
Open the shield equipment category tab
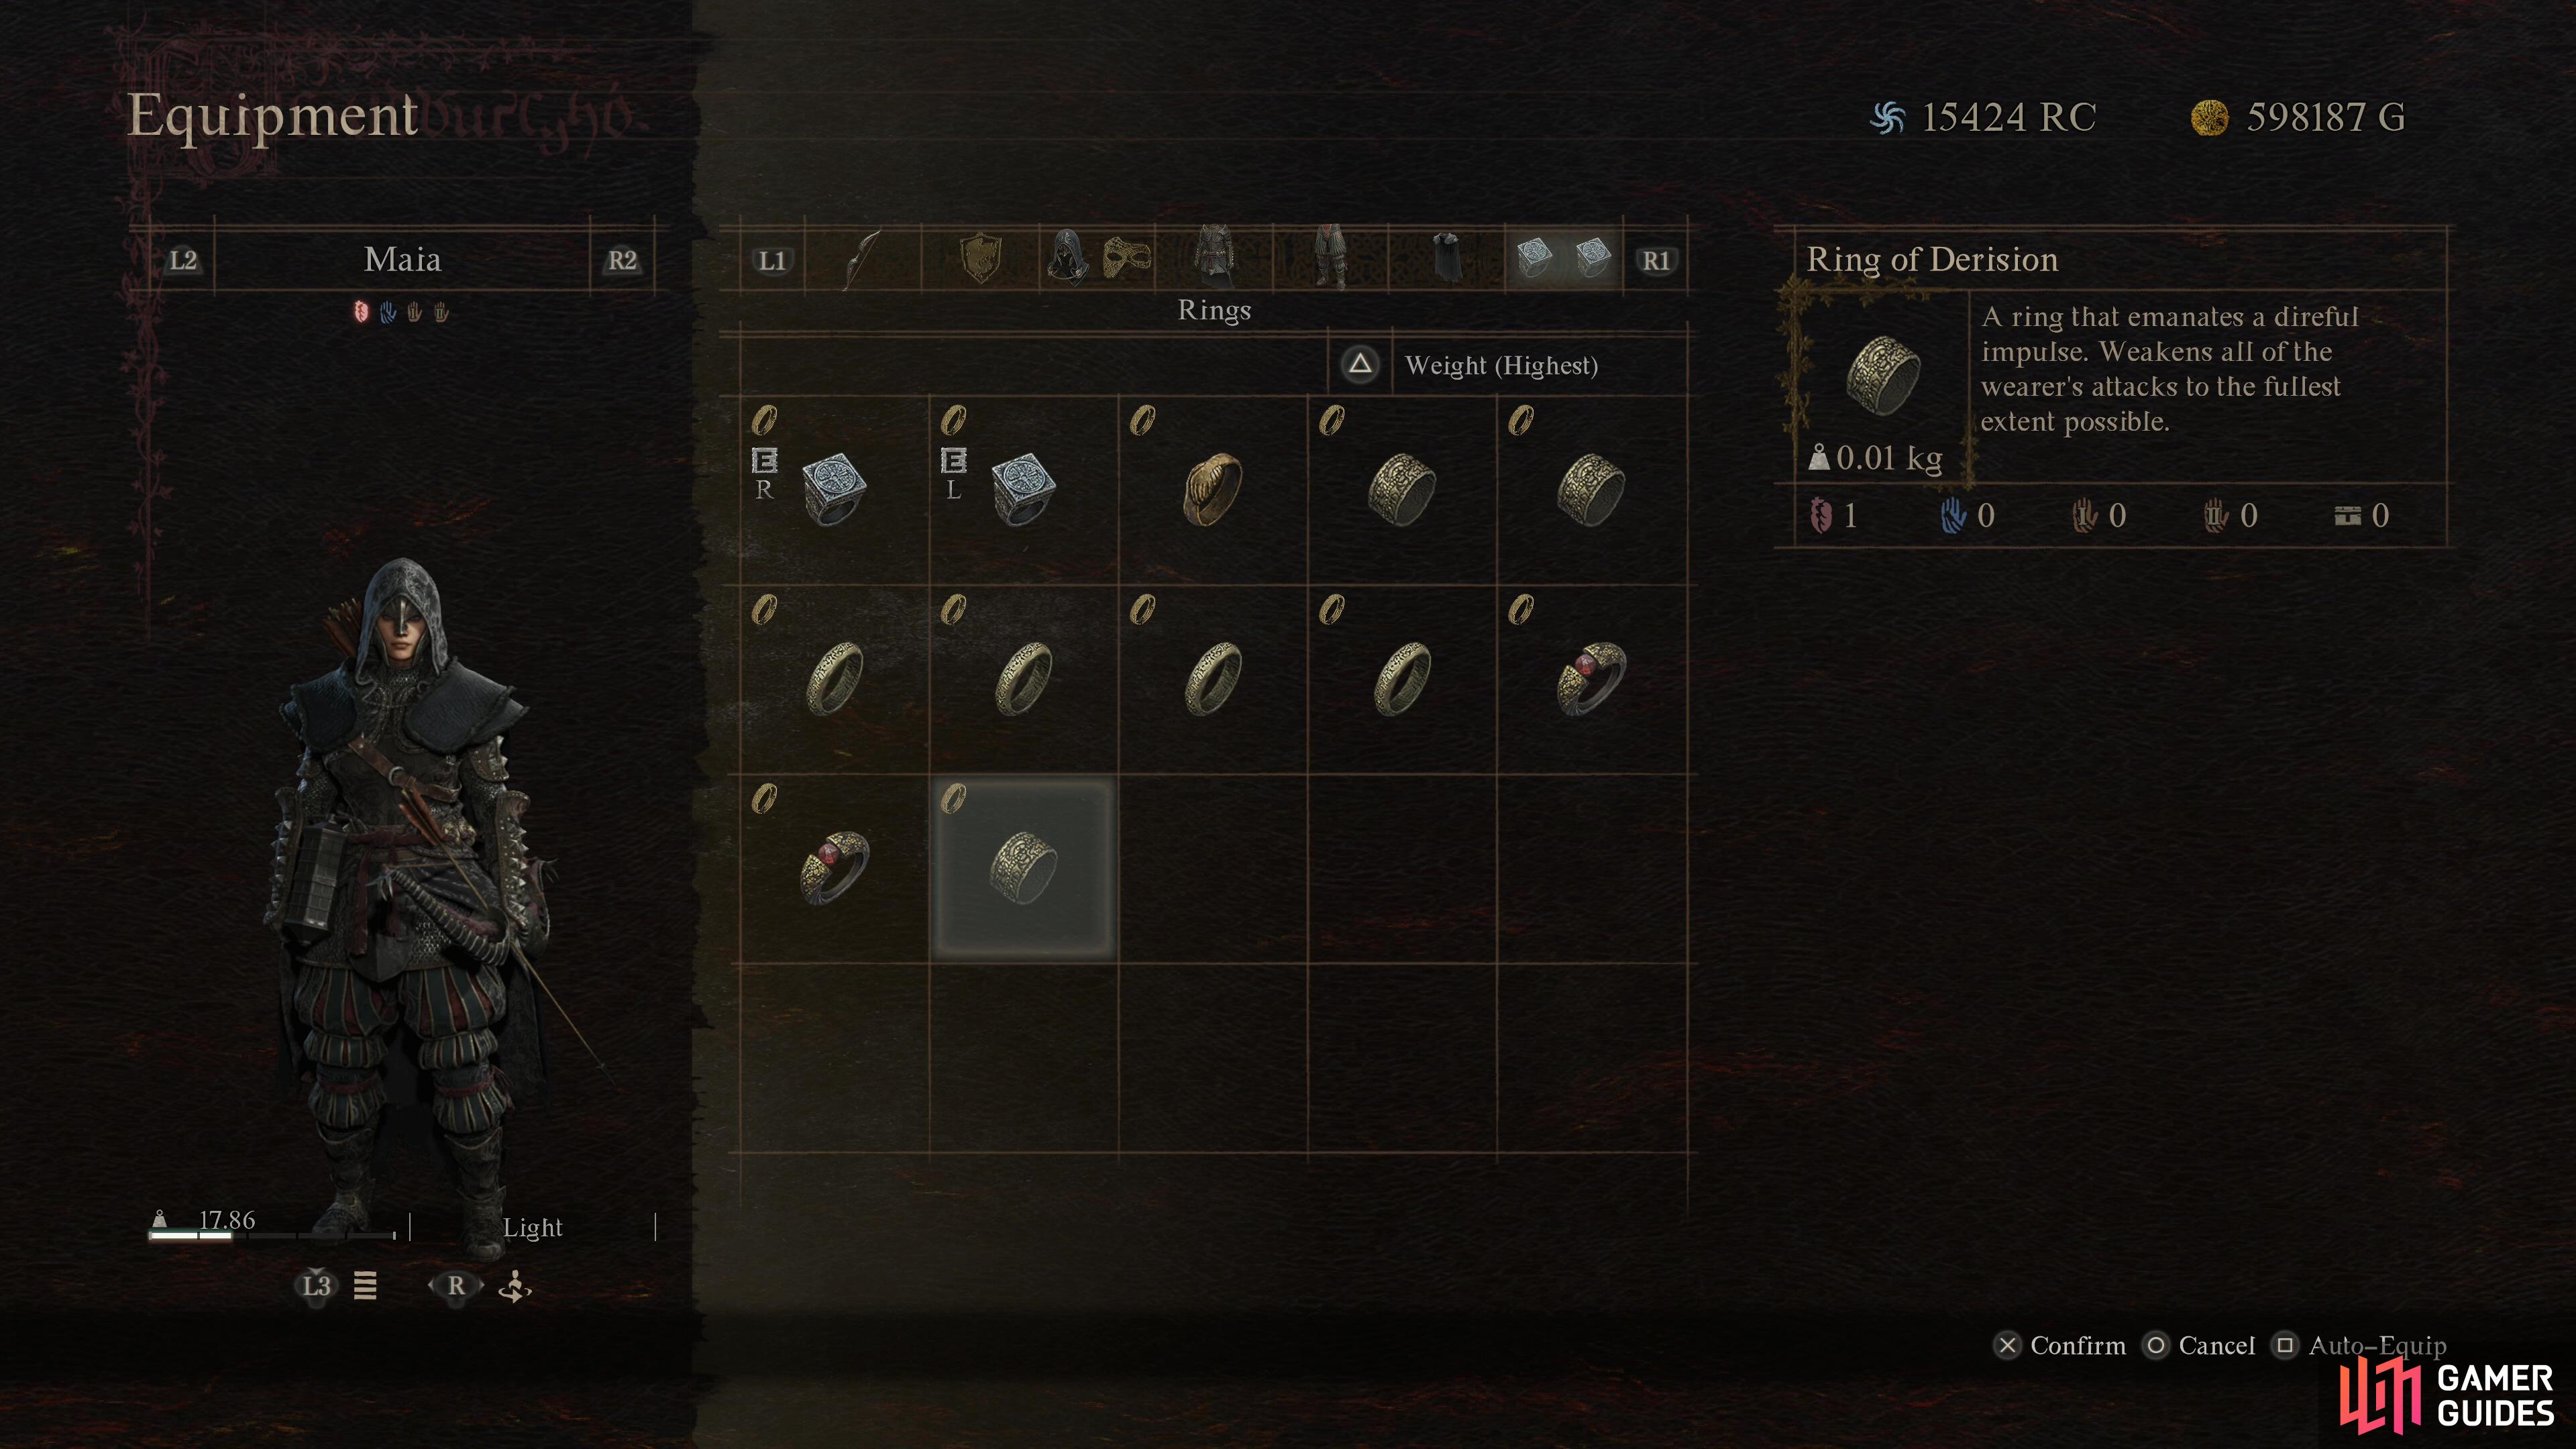pyautogui.click(x=980, y=260)
